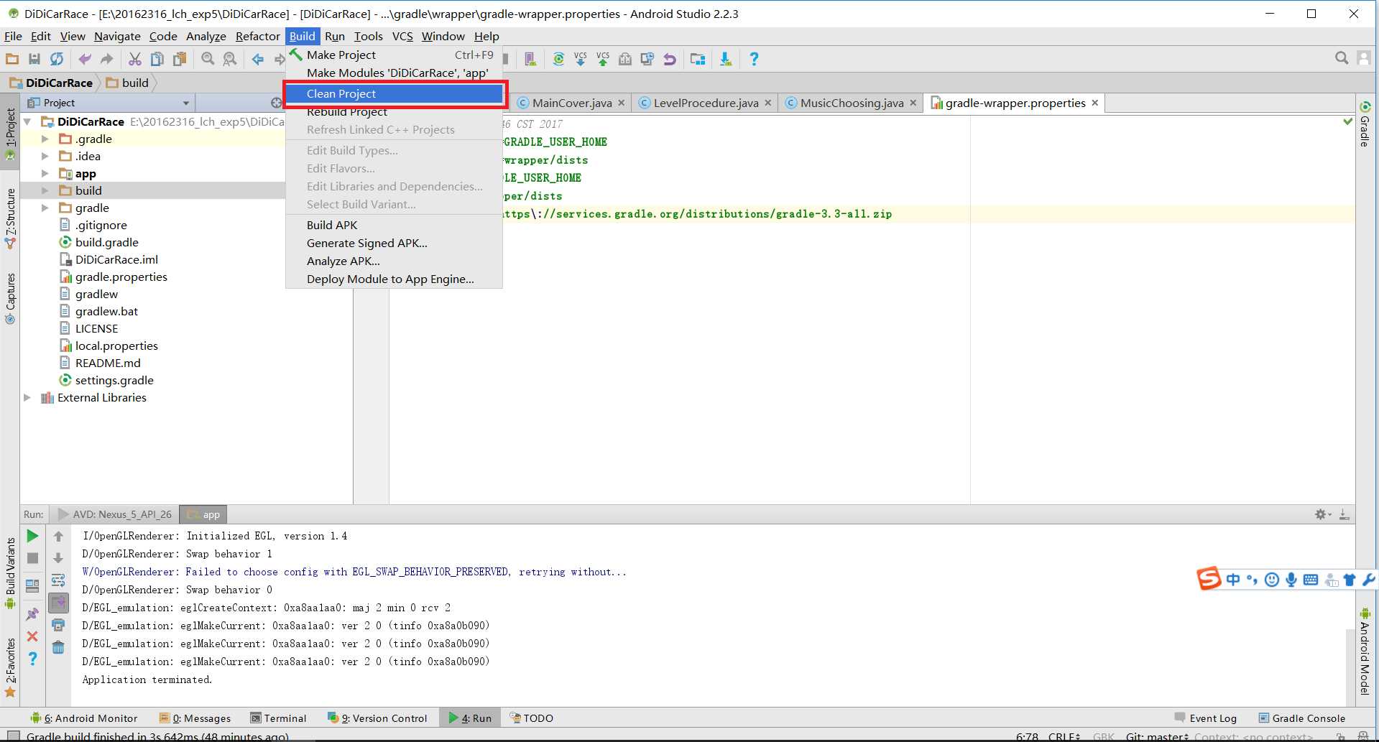Toggle the tool window quick access button in status bar corner
This screenshot has height=742, width=1379.
12,736
